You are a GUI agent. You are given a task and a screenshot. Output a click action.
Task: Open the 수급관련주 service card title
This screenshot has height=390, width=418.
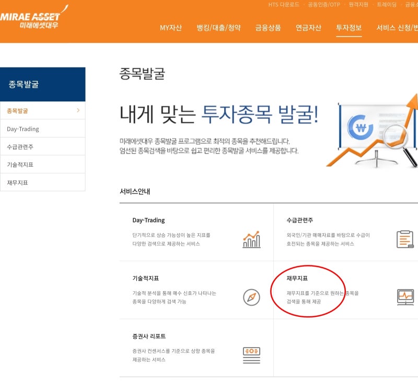tap(299, 220)
